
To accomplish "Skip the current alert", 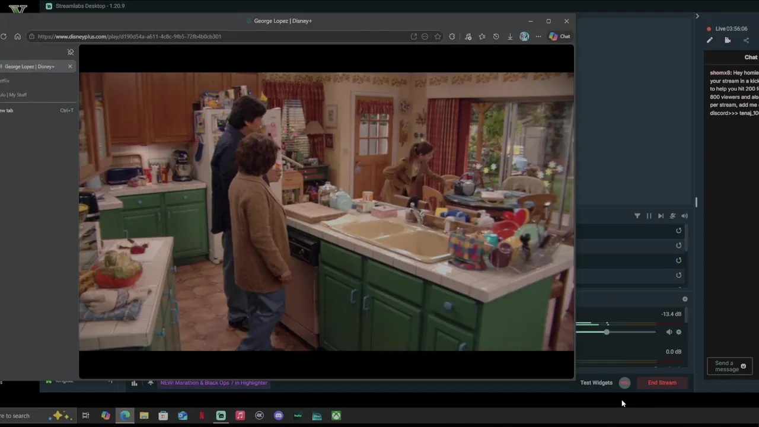I will 661,216.
